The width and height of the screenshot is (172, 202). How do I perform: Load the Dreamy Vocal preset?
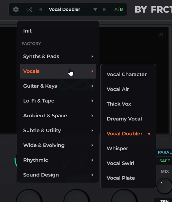pos(128,119)
